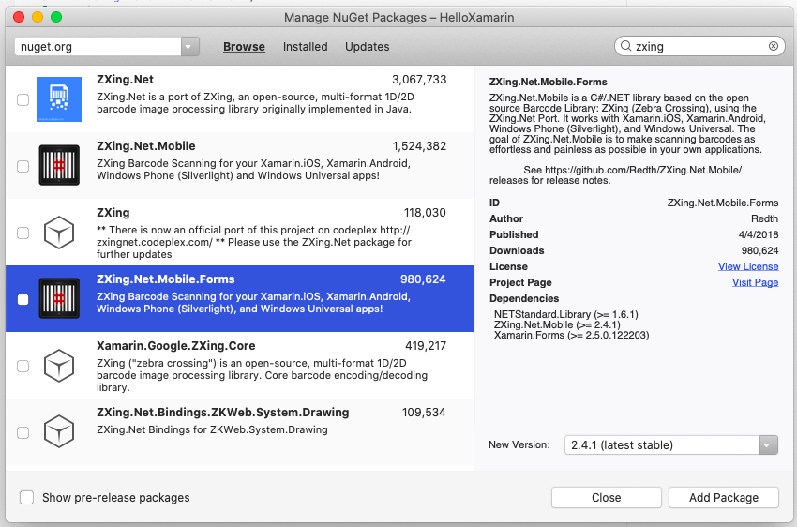Click the 419,217 download count
This screenshot has height=527, width=797.
[426, 346]
